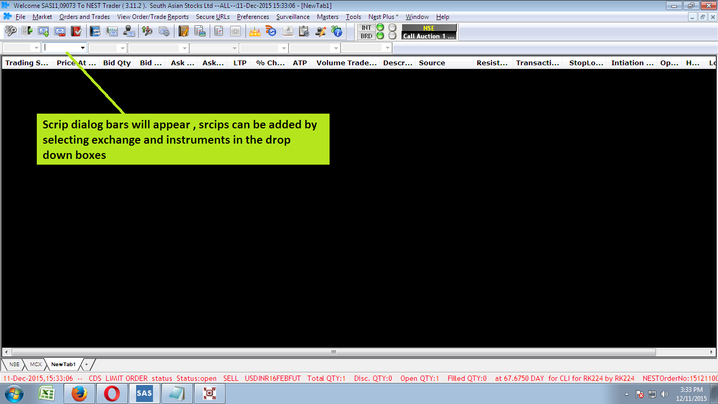The height and width of the screenshot is (404, 718).
Task: Click the add user person icon
Action: 129,32
